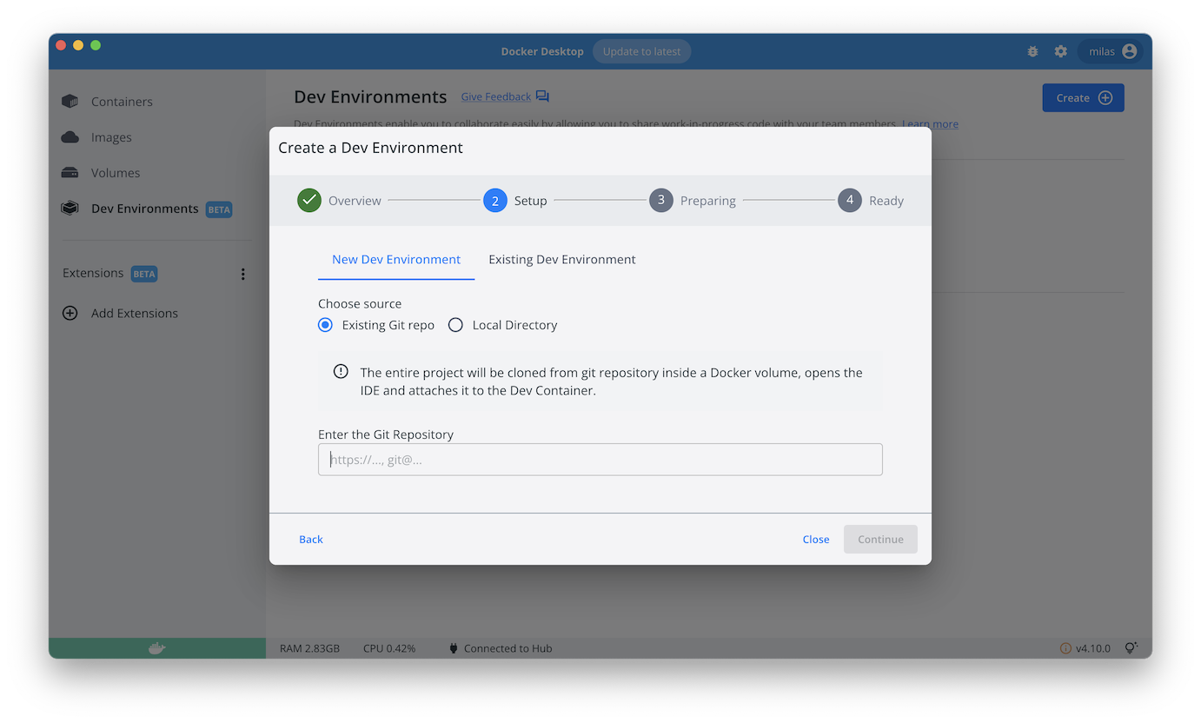The image size is (1201, 723).
Task: Open the milas account menu
Action: (1111, 51)
